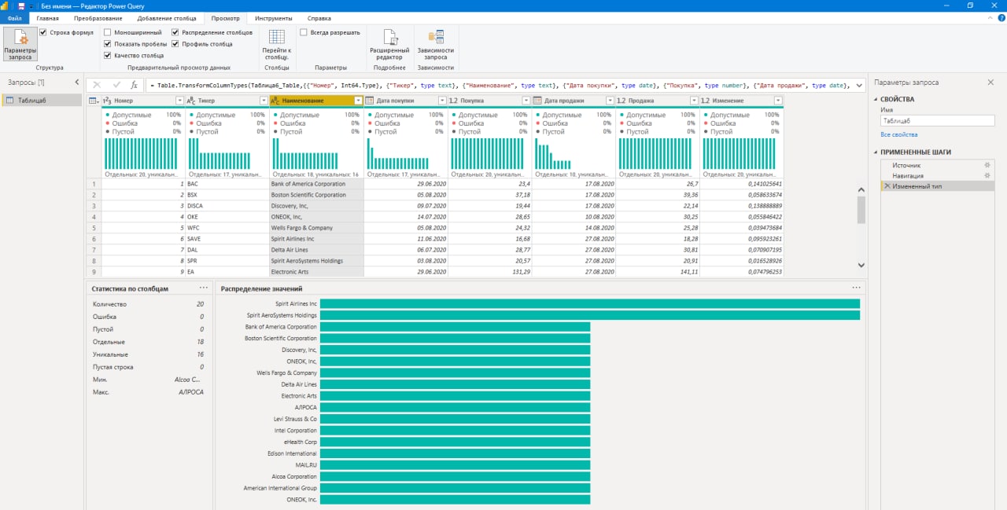
Task: Switch to Справка ribbon tab
Action: 319,17
